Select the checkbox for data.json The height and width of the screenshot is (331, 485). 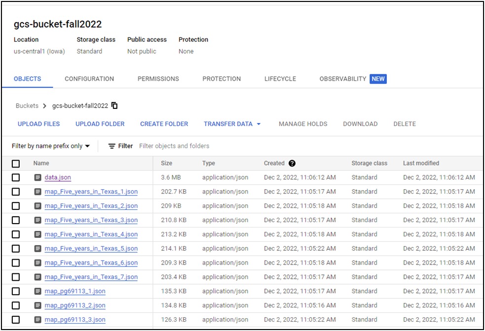(15, 177)
